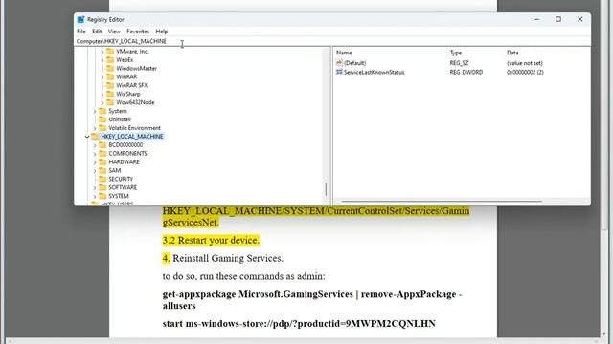Click the get-appxpackage command text
613x344 pixels.
point(311,299)
